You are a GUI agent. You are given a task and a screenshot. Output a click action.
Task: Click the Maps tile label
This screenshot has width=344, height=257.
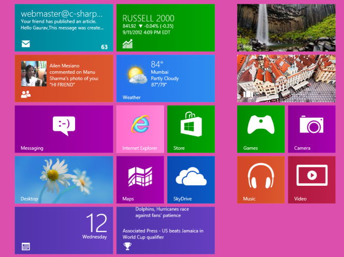tap(128, 199)
